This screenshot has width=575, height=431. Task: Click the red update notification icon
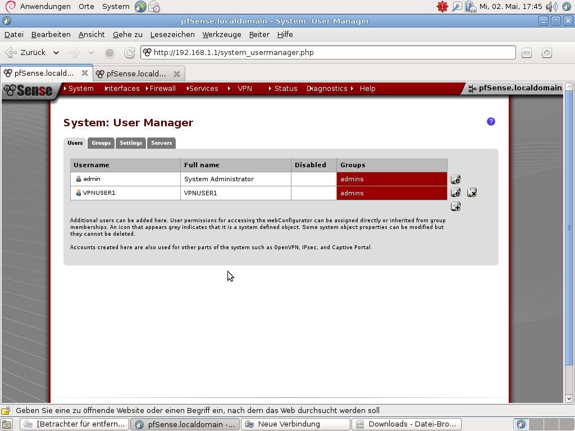tap(442, 7)
